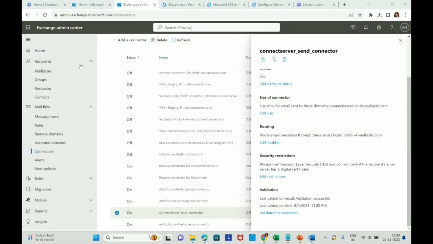Pause the connectserver_send_connector using disable icon
433x244 pixels.
pos(263,59)
